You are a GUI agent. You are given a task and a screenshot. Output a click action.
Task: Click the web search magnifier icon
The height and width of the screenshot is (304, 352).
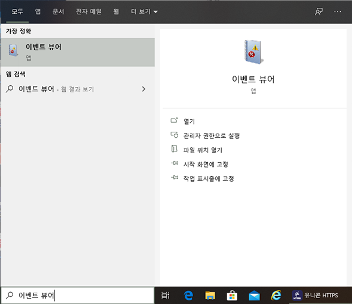10,89
